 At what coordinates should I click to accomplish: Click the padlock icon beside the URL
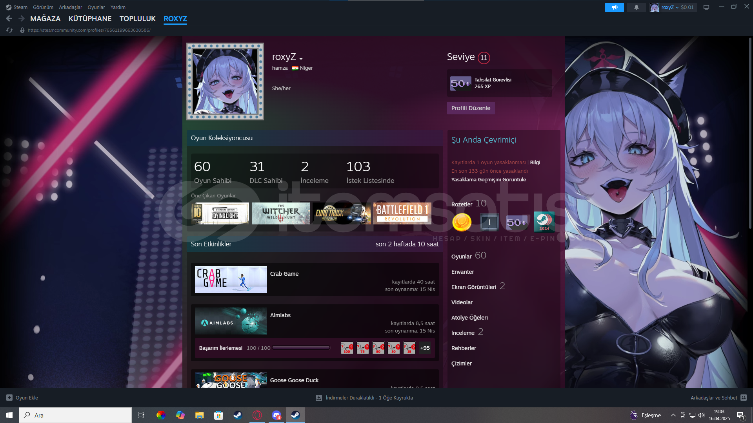(x=22, y=30)
